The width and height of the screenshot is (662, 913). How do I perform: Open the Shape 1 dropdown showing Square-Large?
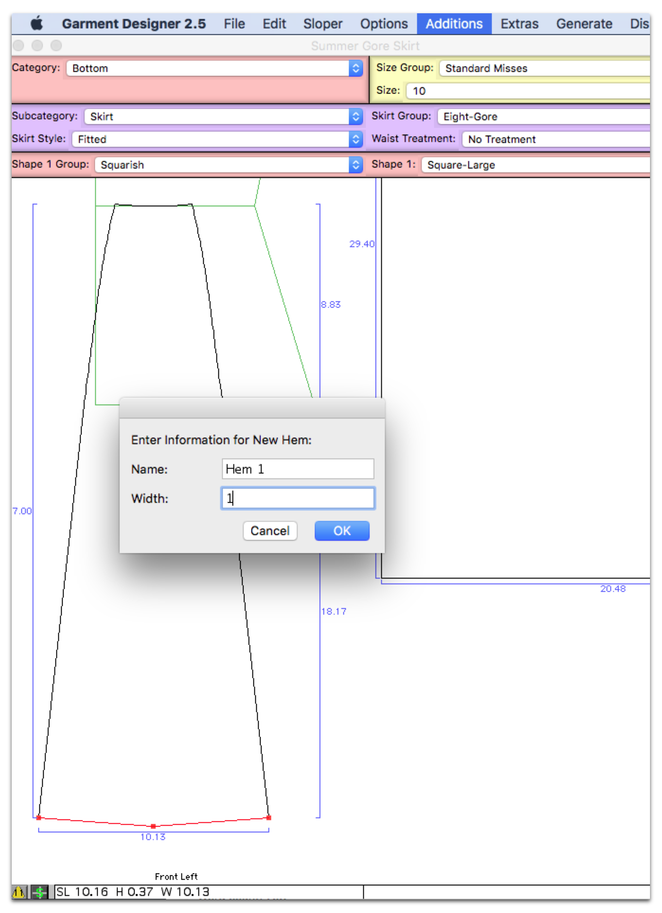click(536, 165)
